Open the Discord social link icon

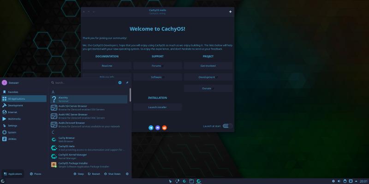pyautogui.click(x=158, y=127)
